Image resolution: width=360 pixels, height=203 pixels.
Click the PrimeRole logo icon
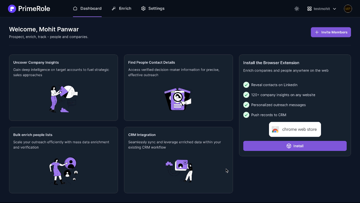pyautogui.click(x=12, y=9)
